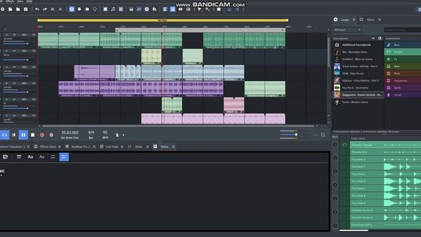The height and width of the screenshot is (237, 421).
Task: Open the Help menu
Action: click(x=29, y=1)
